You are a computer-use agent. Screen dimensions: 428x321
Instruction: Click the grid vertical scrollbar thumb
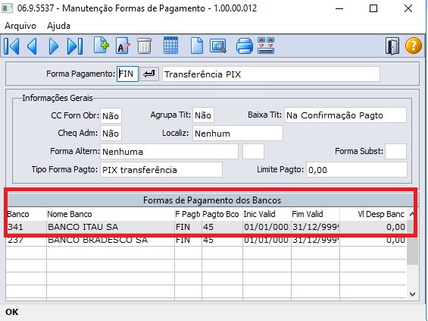click(412, 243)
